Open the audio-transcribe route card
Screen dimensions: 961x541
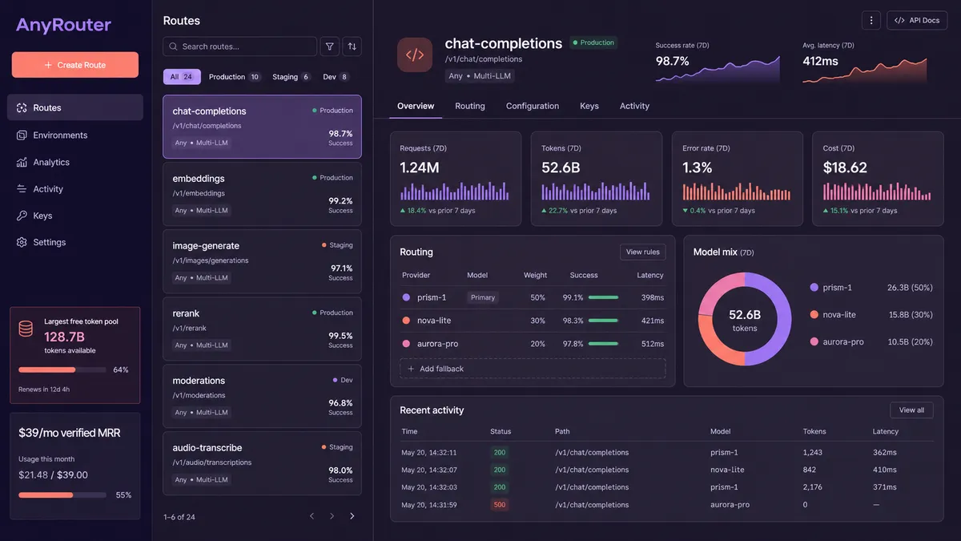262,463
